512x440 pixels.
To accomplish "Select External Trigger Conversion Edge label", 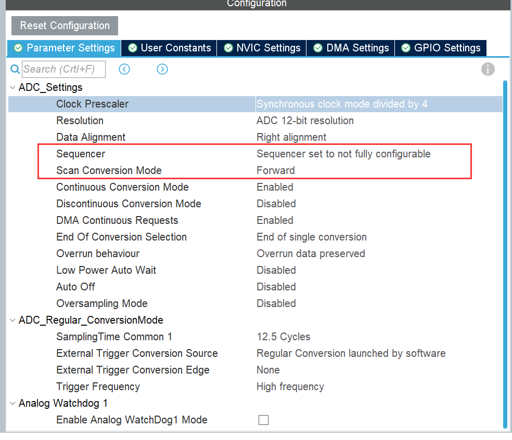I will 133,370.
